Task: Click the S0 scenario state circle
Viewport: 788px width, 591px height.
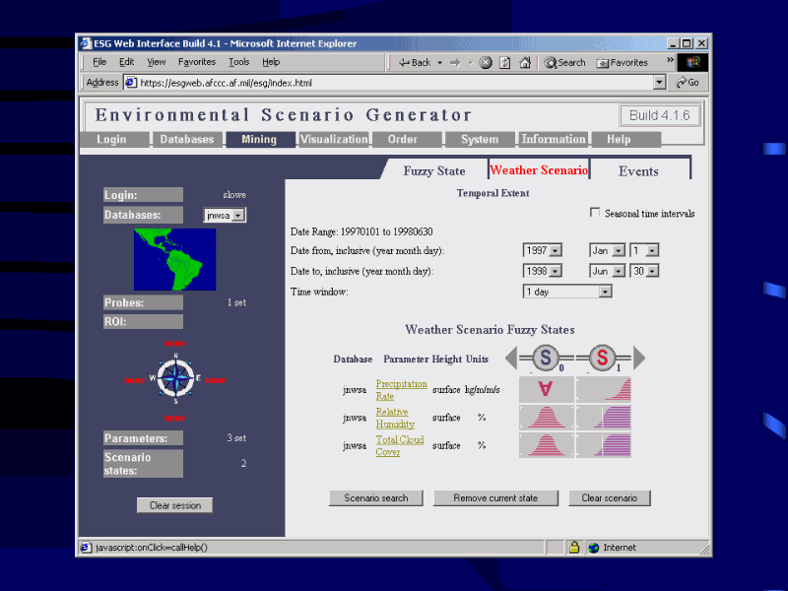Action: pyautogui.click(x=548, y=358)
